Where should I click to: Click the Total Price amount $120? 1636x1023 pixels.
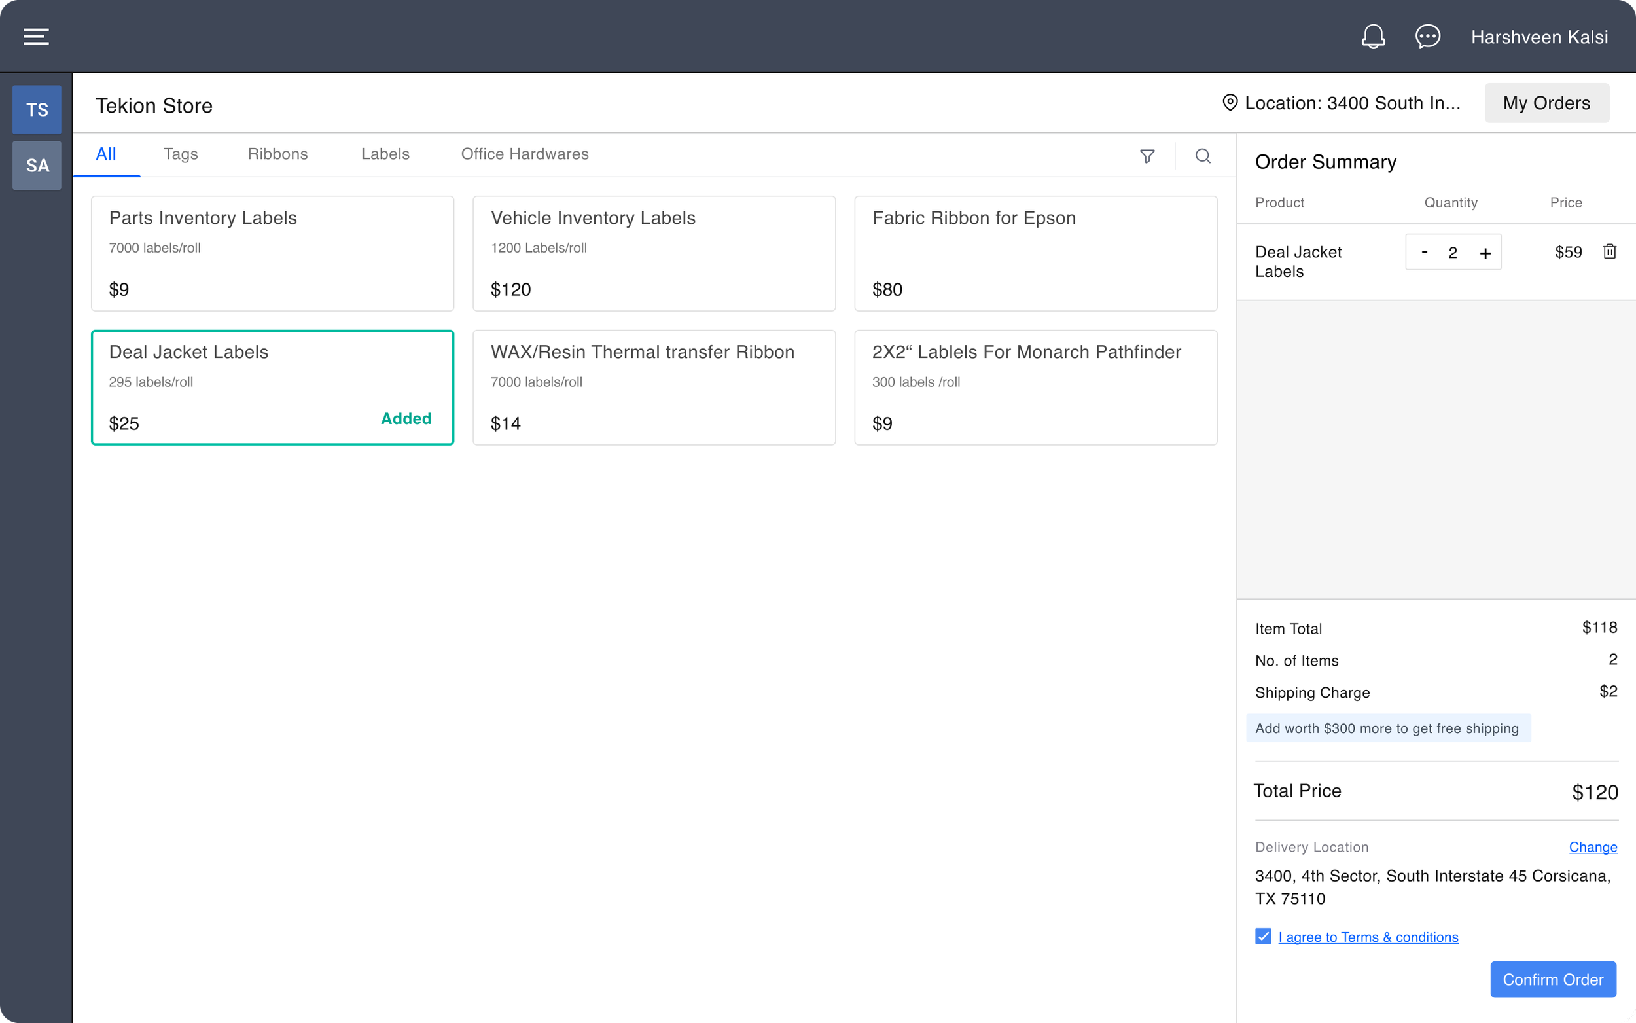[1595, 792]
